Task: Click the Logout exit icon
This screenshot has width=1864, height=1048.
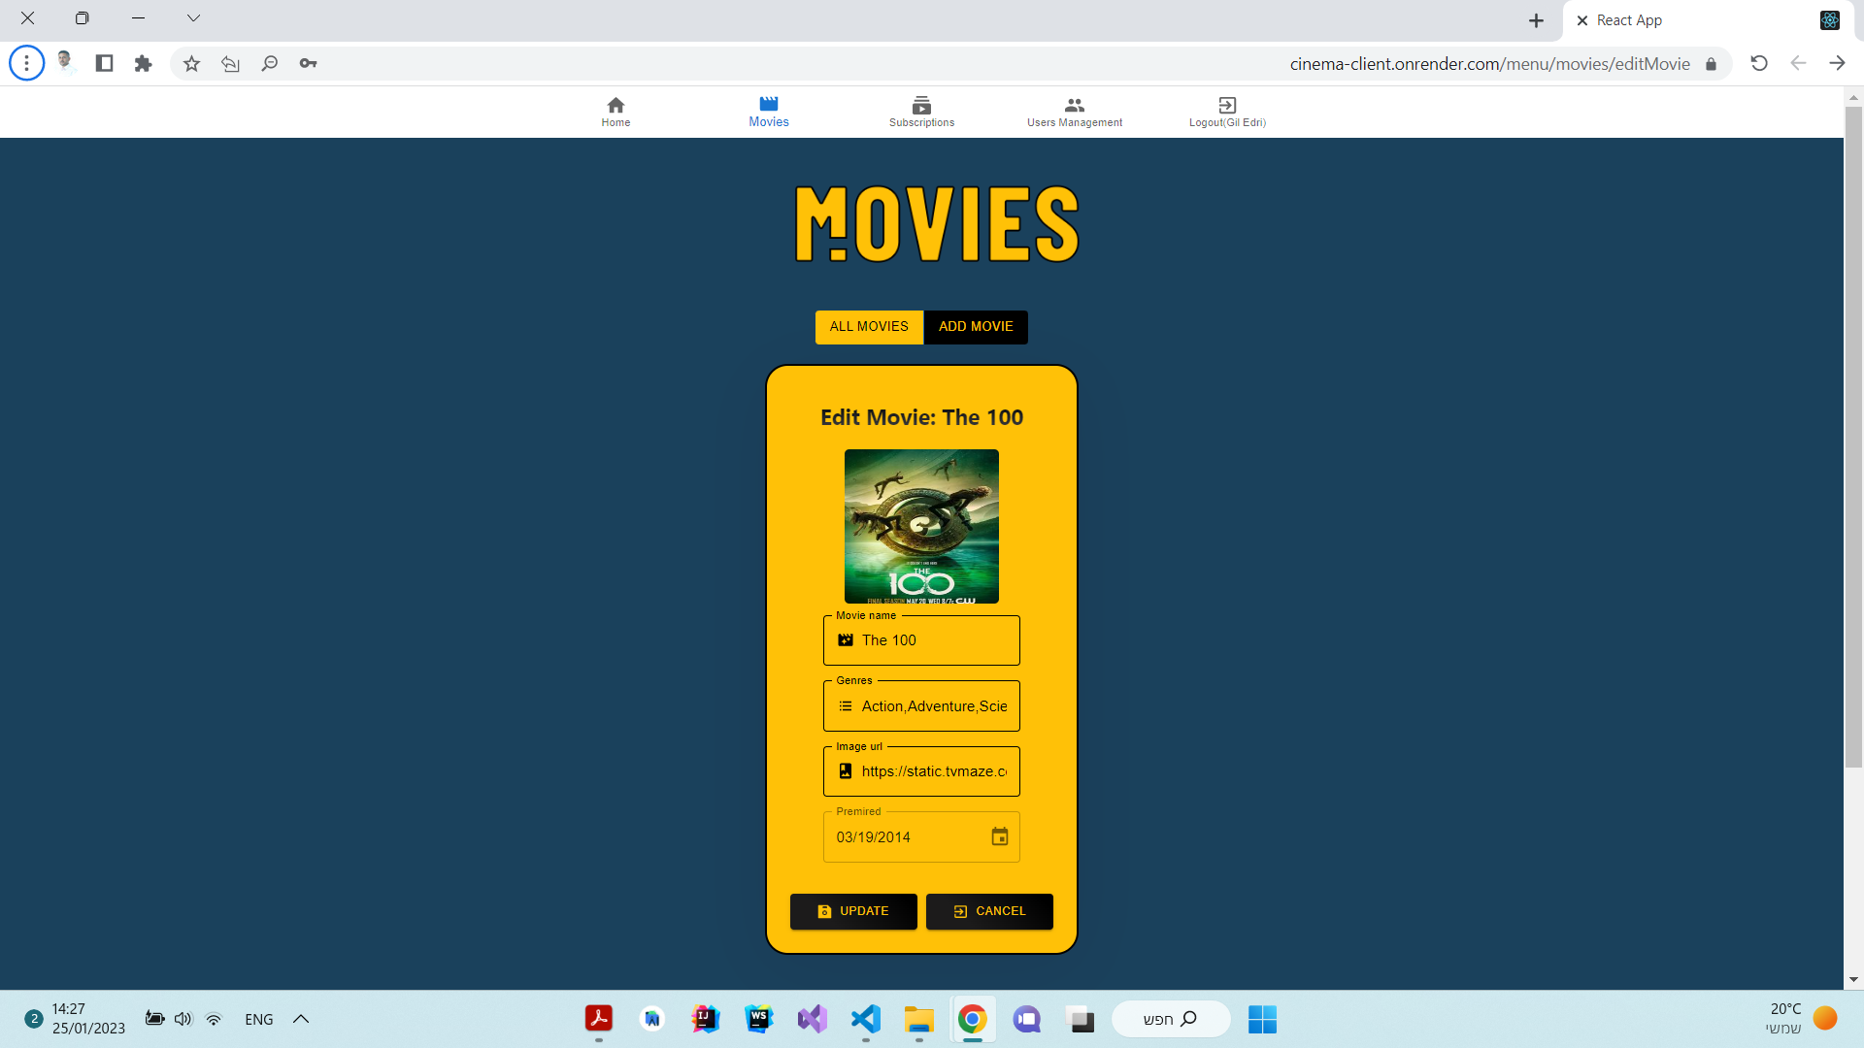Action: 1227,105
